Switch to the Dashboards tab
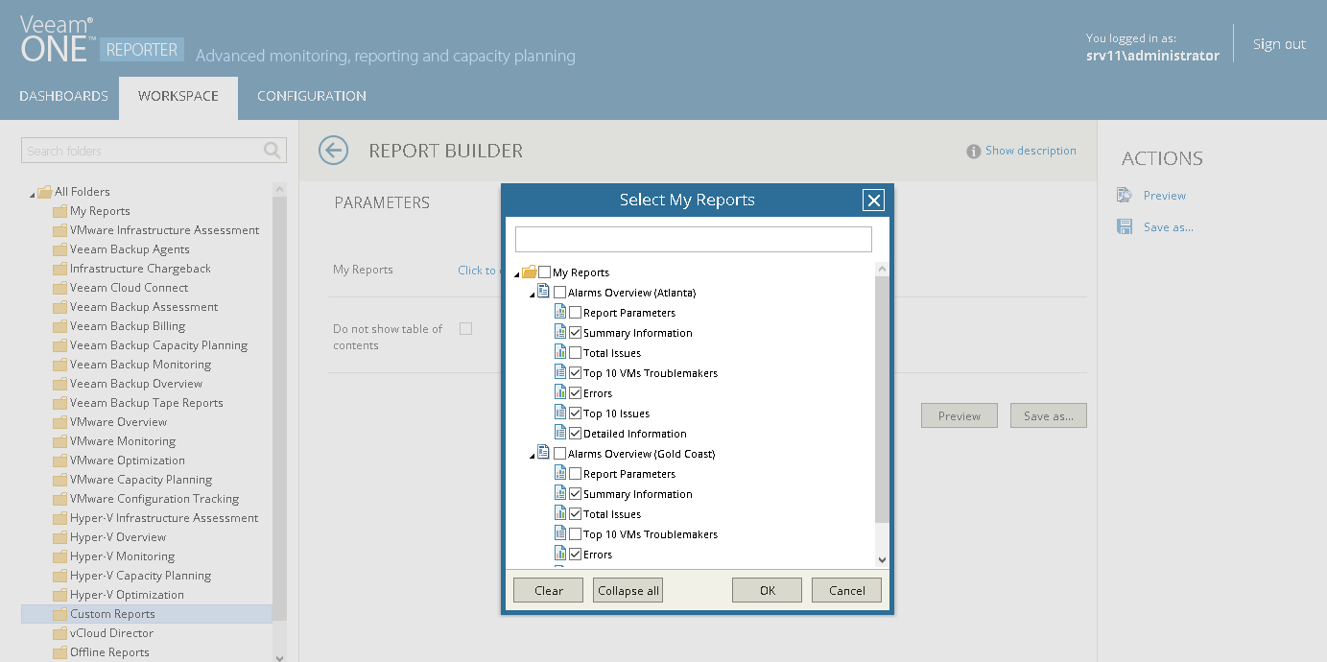 [63, 96]
